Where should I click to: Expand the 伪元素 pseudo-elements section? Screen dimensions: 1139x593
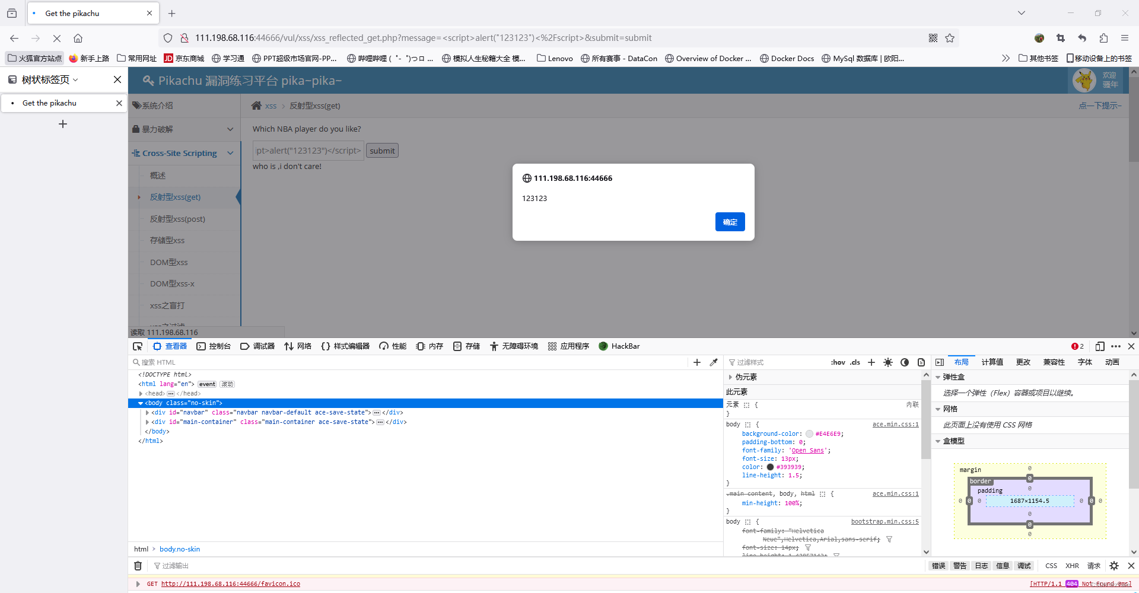click(x=730, y=377)
